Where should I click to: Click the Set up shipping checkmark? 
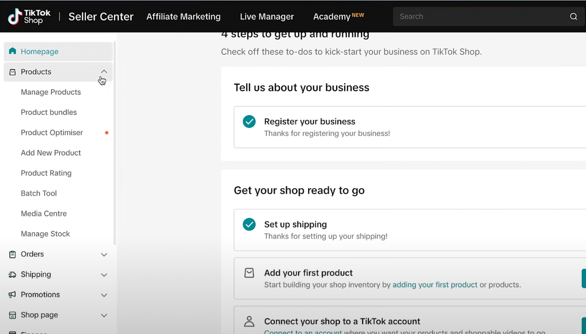[249, 224]
